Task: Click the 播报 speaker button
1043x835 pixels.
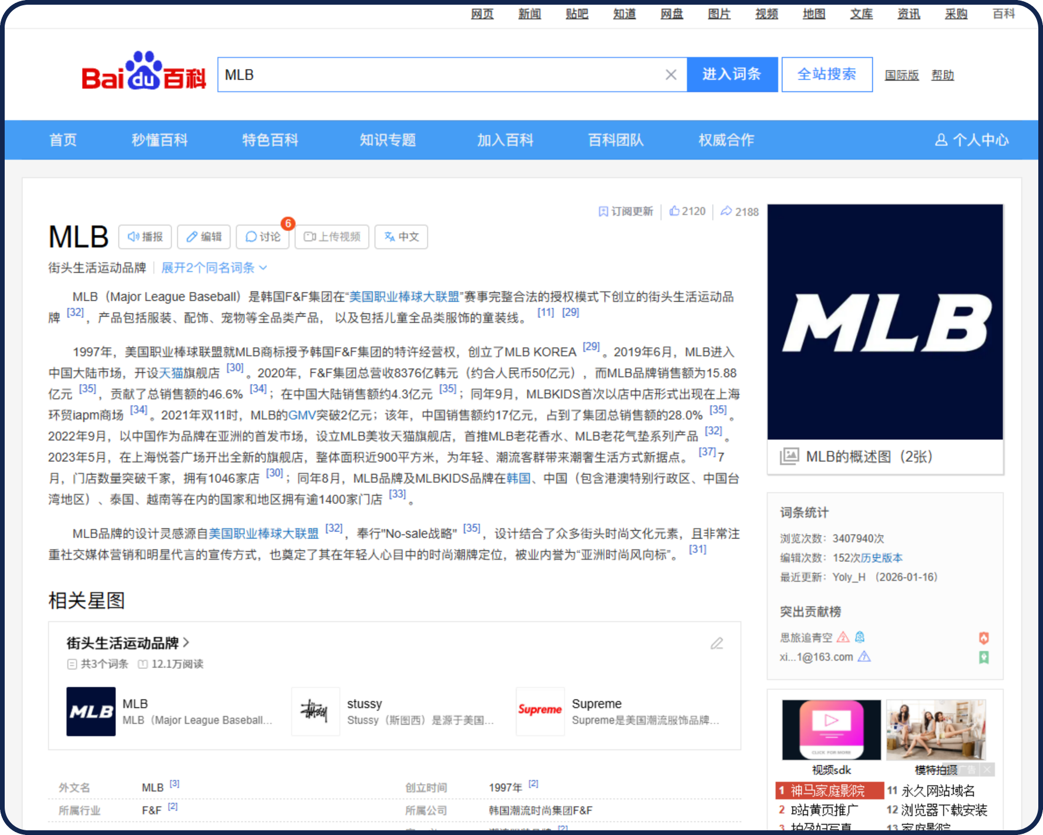Action: (x=145, y=237)
